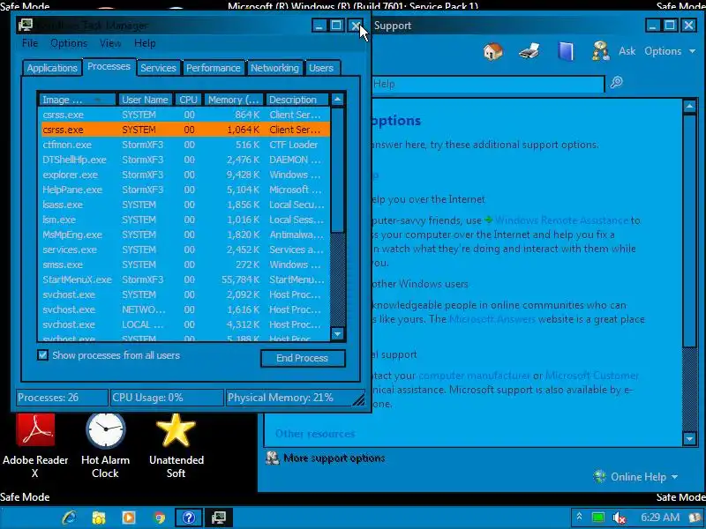706x529 pixels.
Task: Click Online Help globe icon
Action: (x=599, y=476)
